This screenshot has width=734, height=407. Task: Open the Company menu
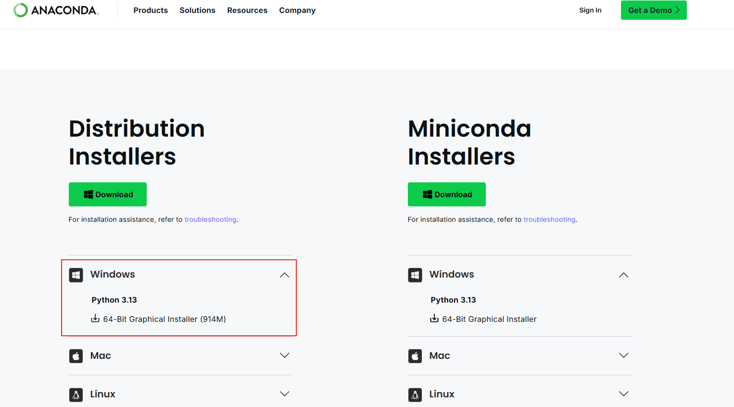coord(297,10)
